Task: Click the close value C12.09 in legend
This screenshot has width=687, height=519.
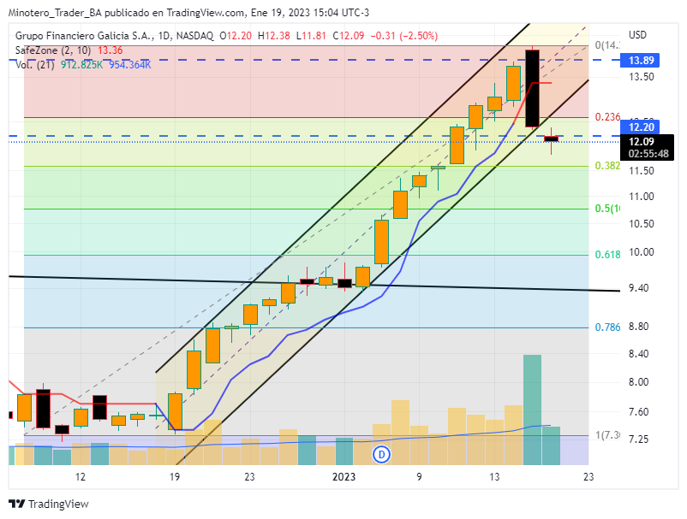Action: (349, 36)
